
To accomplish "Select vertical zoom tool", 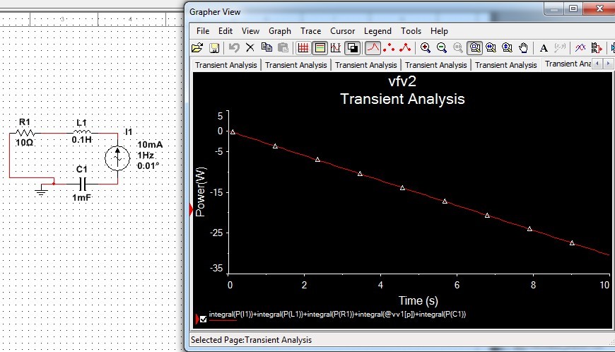I will pyautogui.click(x=507, y=48).
